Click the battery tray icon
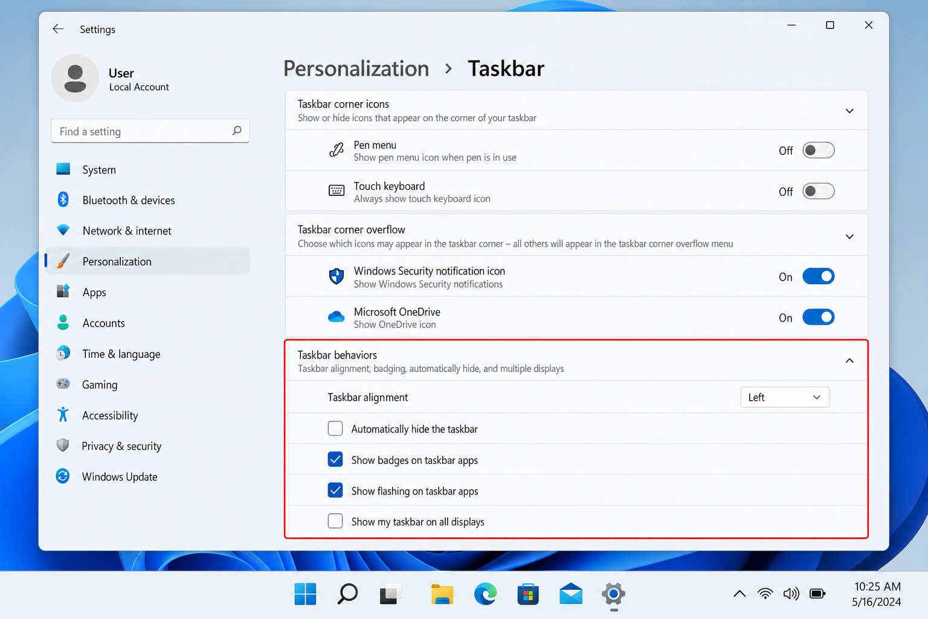 tap(817, 594)
